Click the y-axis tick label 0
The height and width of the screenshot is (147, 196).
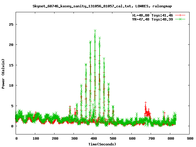(12, 126)
